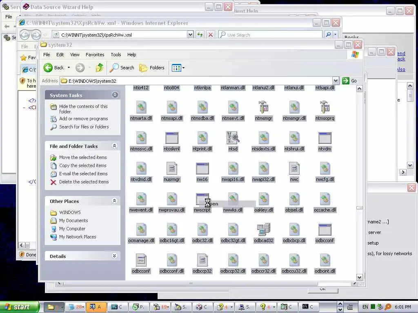
Task: Open My Computer in Other Places
Action: pyautogui.click(x=72, y=229)
